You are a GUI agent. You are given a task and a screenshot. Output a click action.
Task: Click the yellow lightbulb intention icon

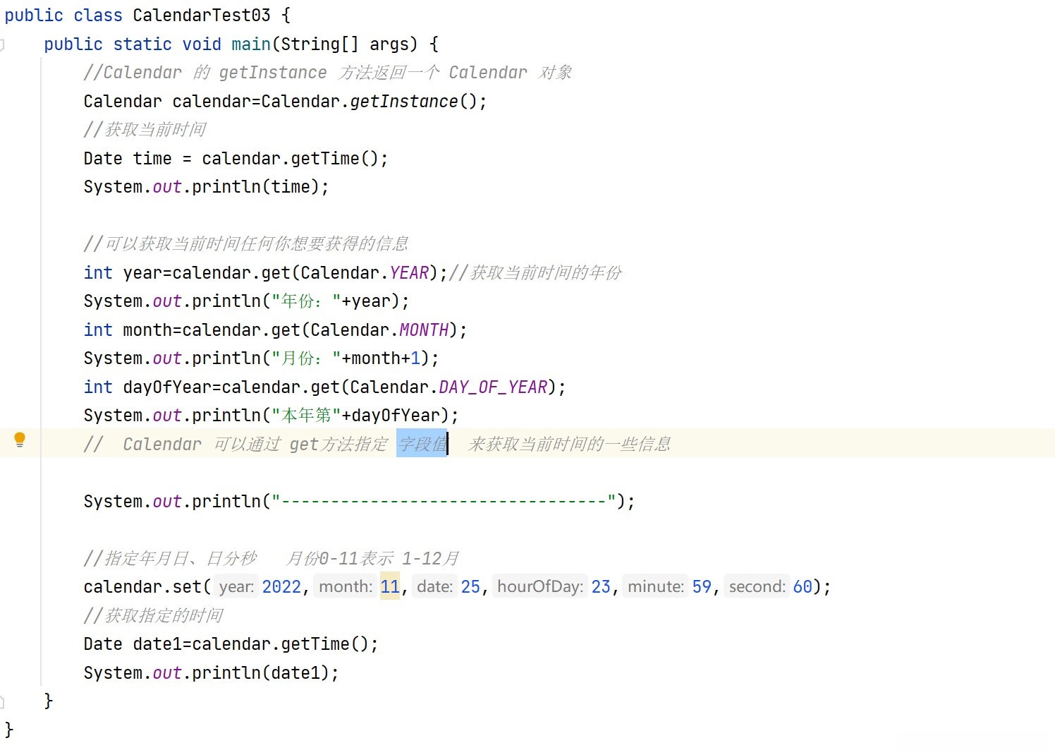[x=20, y=440]
